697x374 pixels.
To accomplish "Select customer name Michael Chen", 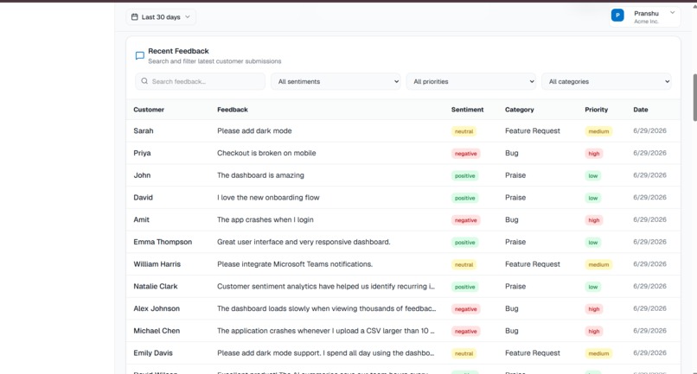I will [157, 331].
